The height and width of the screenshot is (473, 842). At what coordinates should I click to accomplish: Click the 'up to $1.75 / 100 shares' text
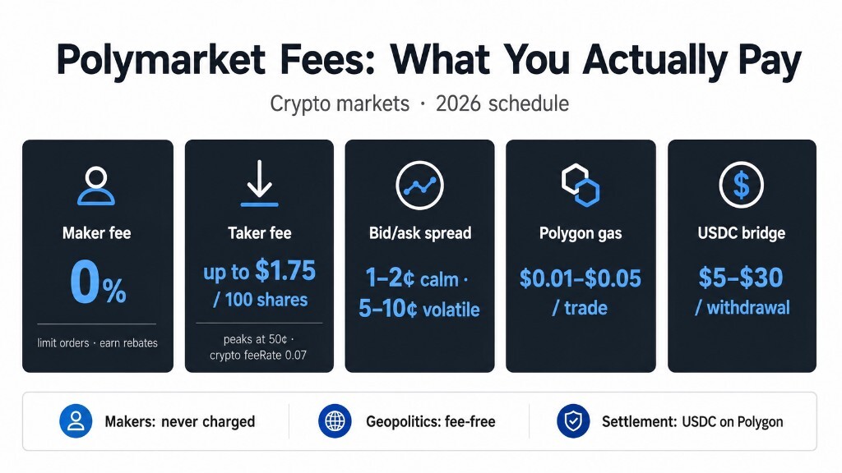point(259,283)
